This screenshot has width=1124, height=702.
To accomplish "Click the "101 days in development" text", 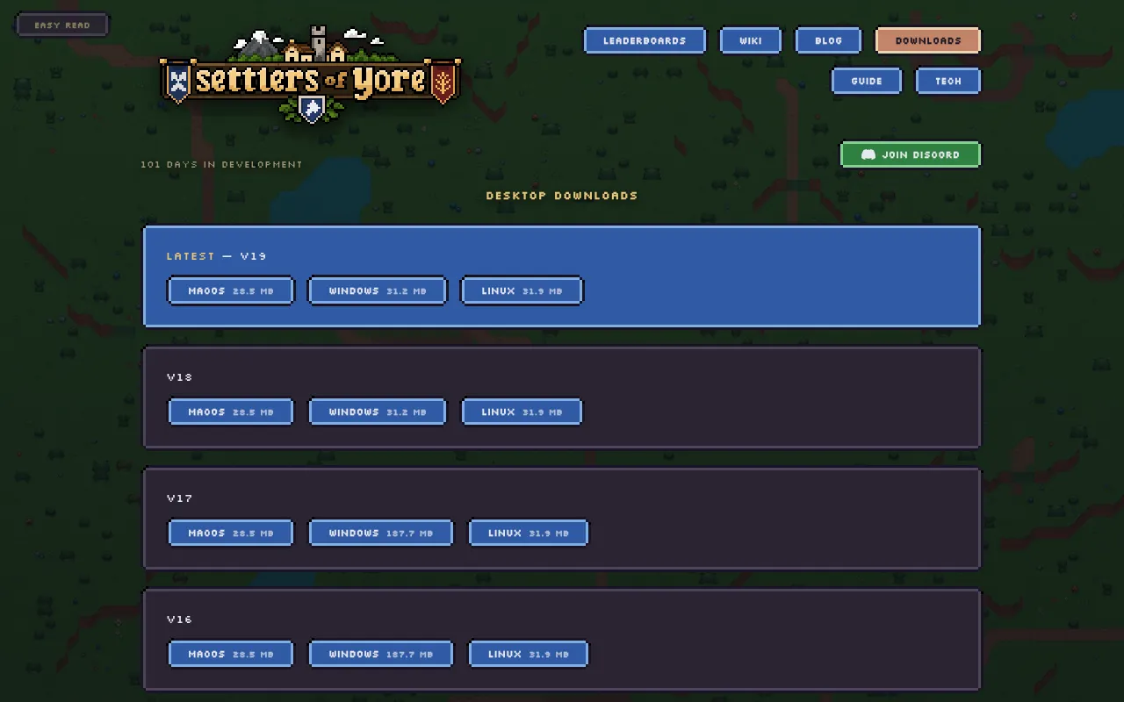I will click(x=221, y=164).
